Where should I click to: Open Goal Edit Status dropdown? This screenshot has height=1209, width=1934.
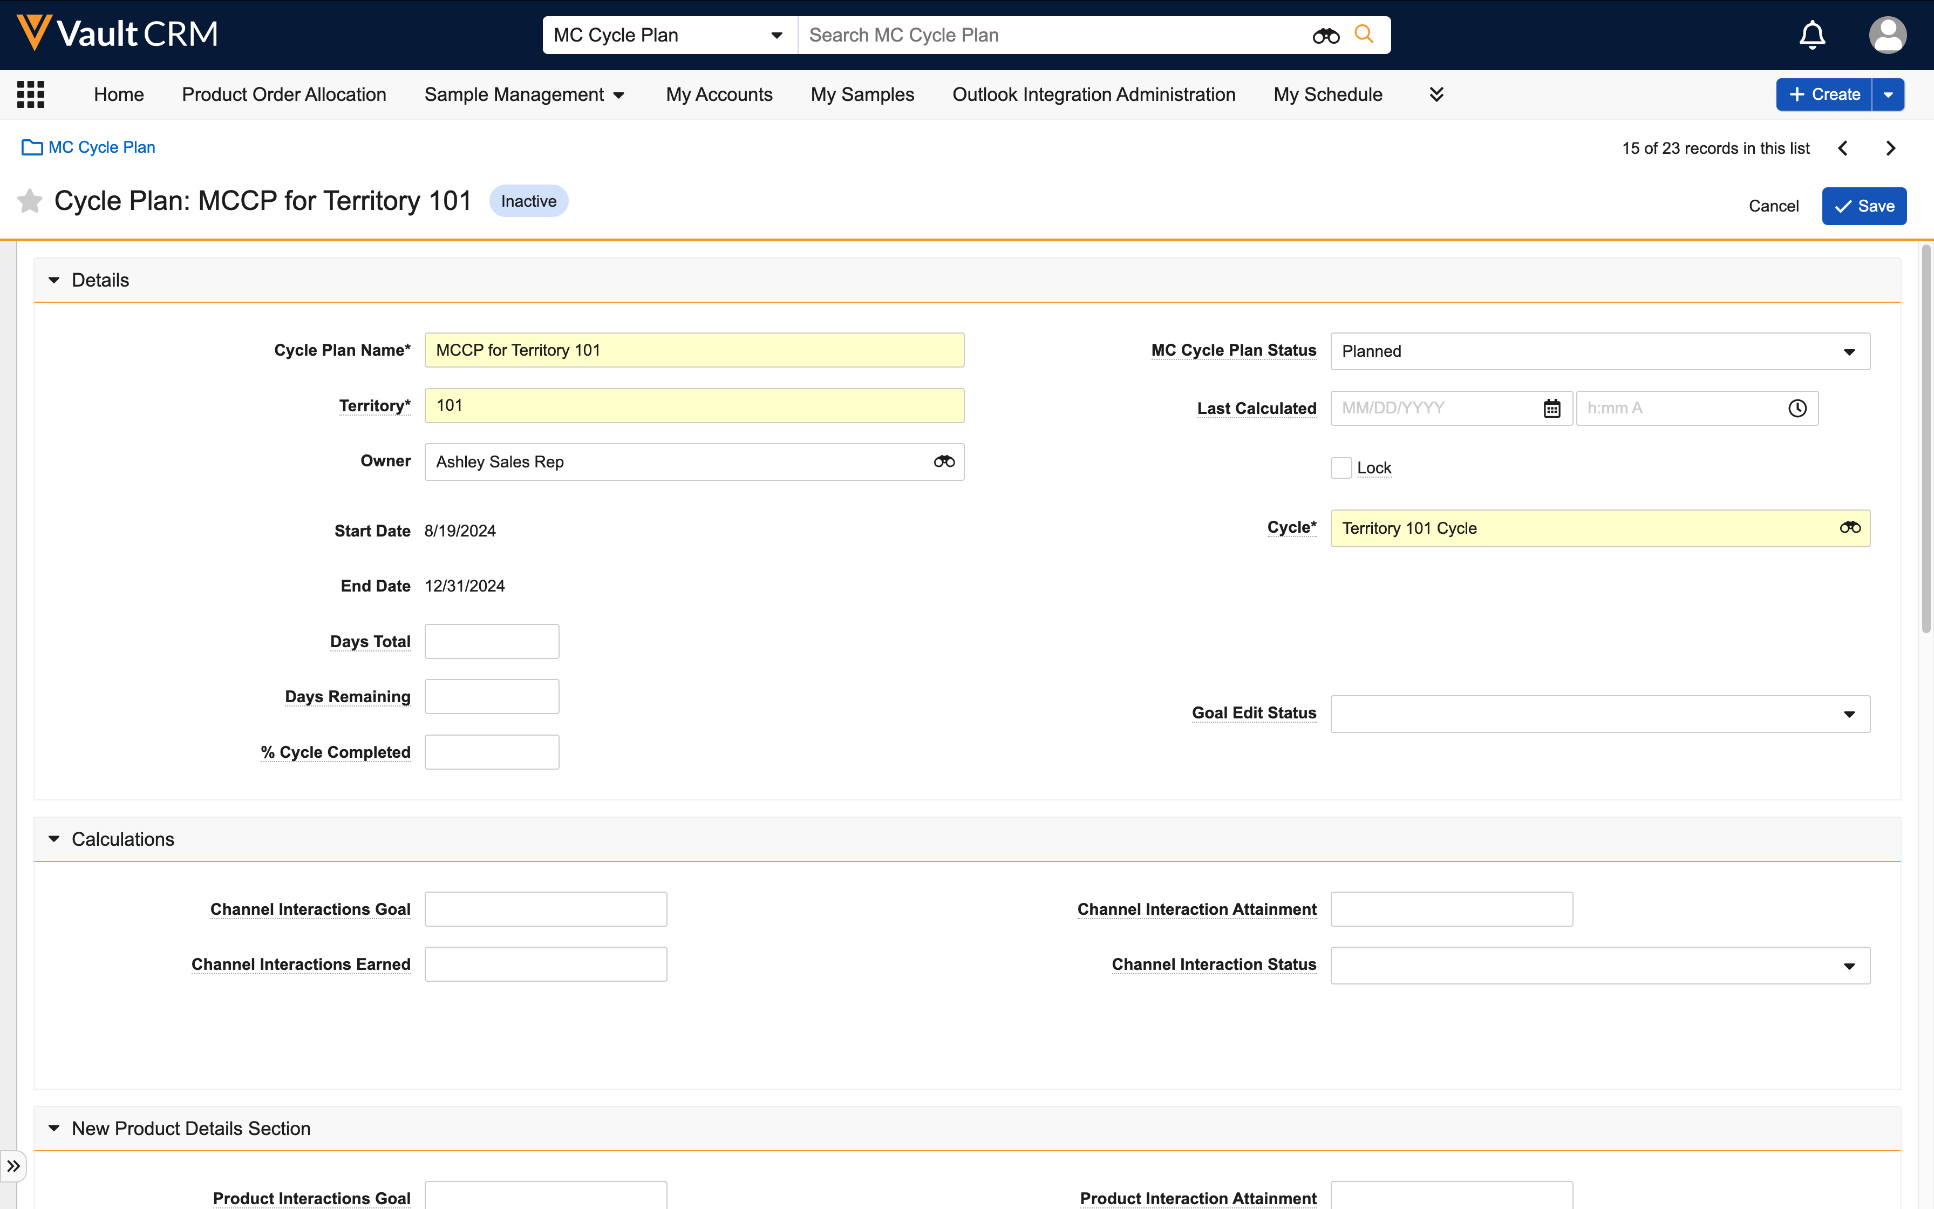coord(1600,713)
